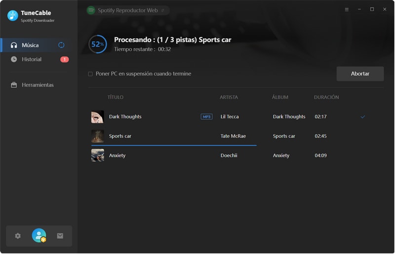395x254 pixels.
Task: Click album name Sports car
Action: coord(284,136)
